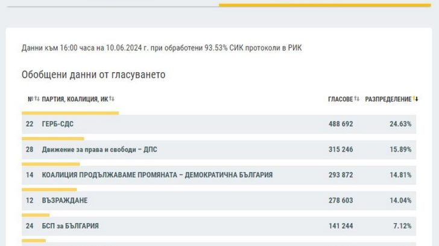
Task: Sort table by the № header label
Action: click(x=30, y=99)
